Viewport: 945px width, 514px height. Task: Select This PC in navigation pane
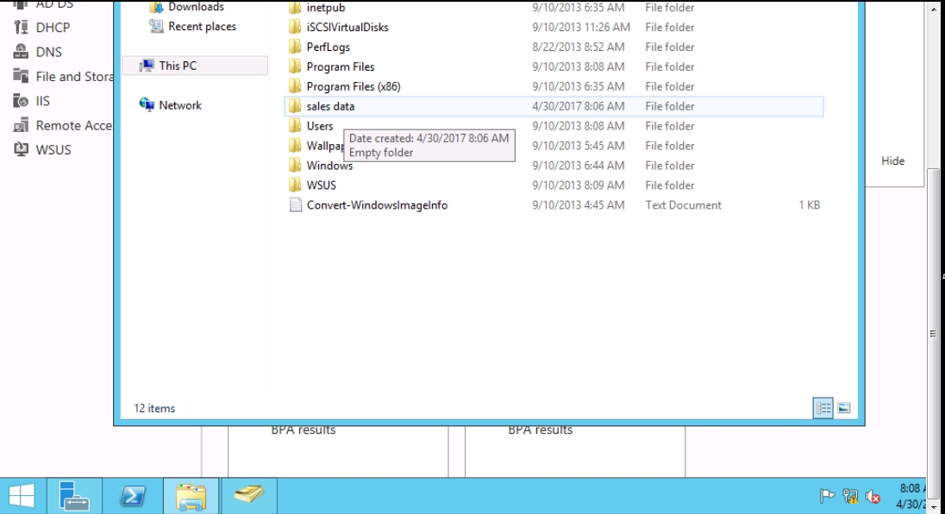[178, 66]
